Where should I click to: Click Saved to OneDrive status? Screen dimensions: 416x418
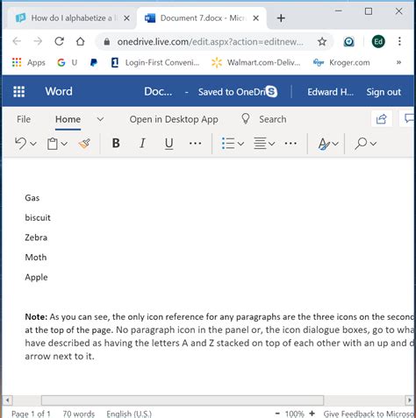[232, 92]
